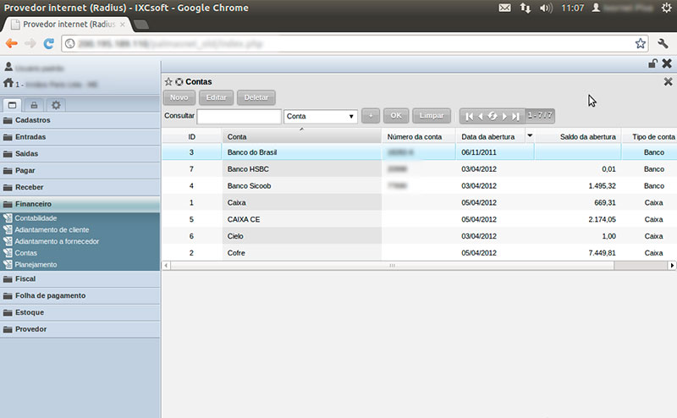Open the system power gear menu
677x418 pixels.
pyautogui.click(x=666, y=8)
